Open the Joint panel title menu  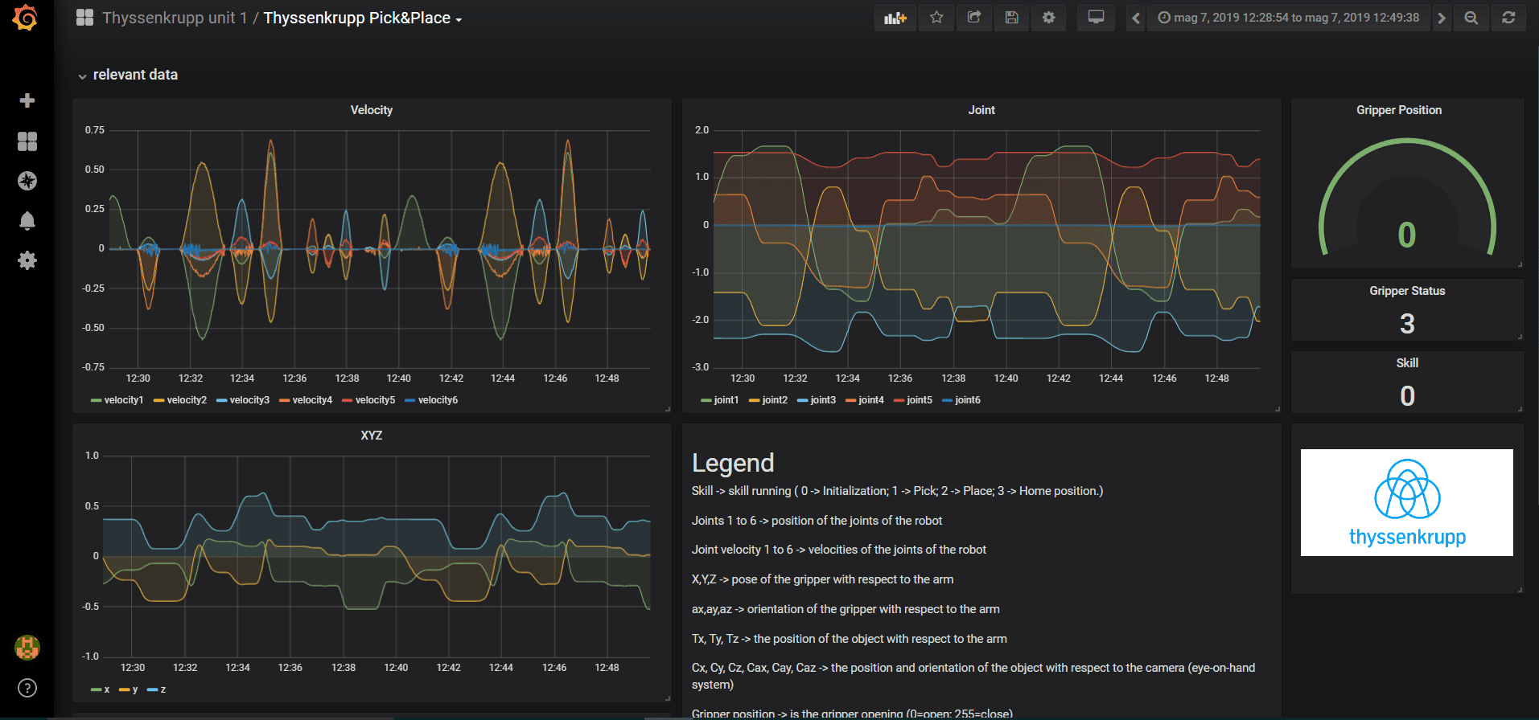[x=981, y=110]
